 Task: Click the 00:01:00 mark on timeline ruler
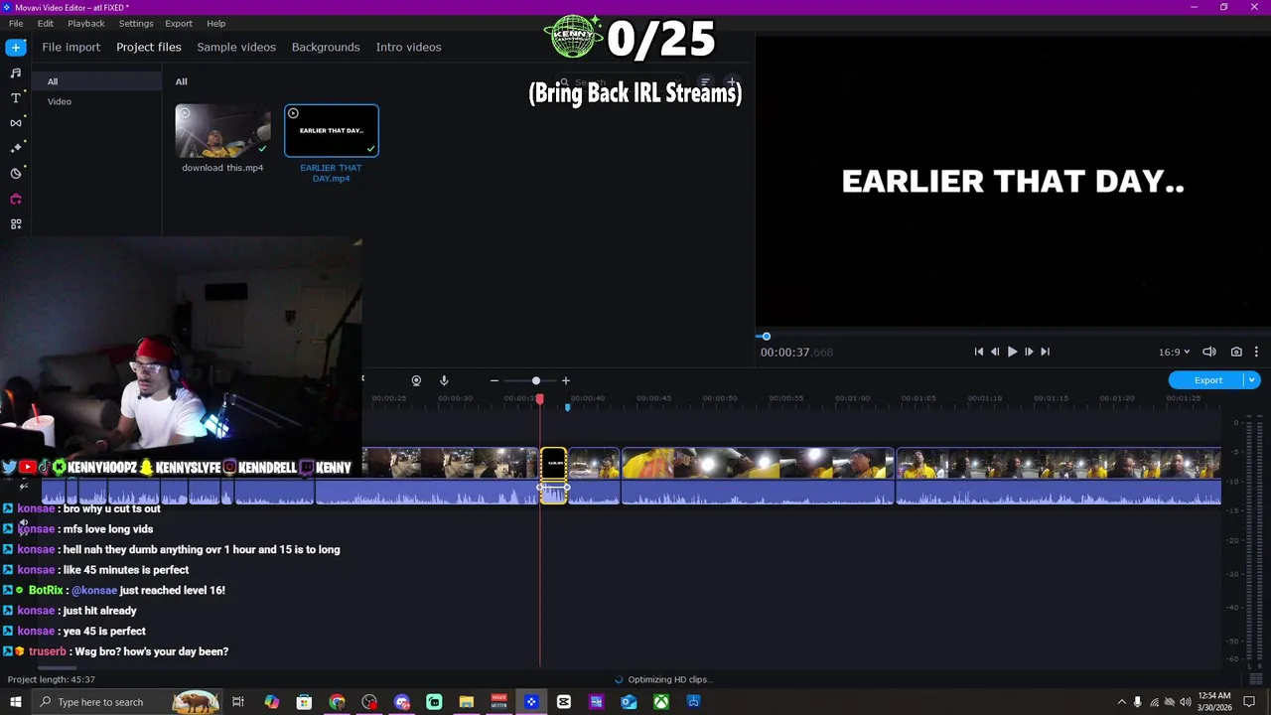click(x=852, y=398)
